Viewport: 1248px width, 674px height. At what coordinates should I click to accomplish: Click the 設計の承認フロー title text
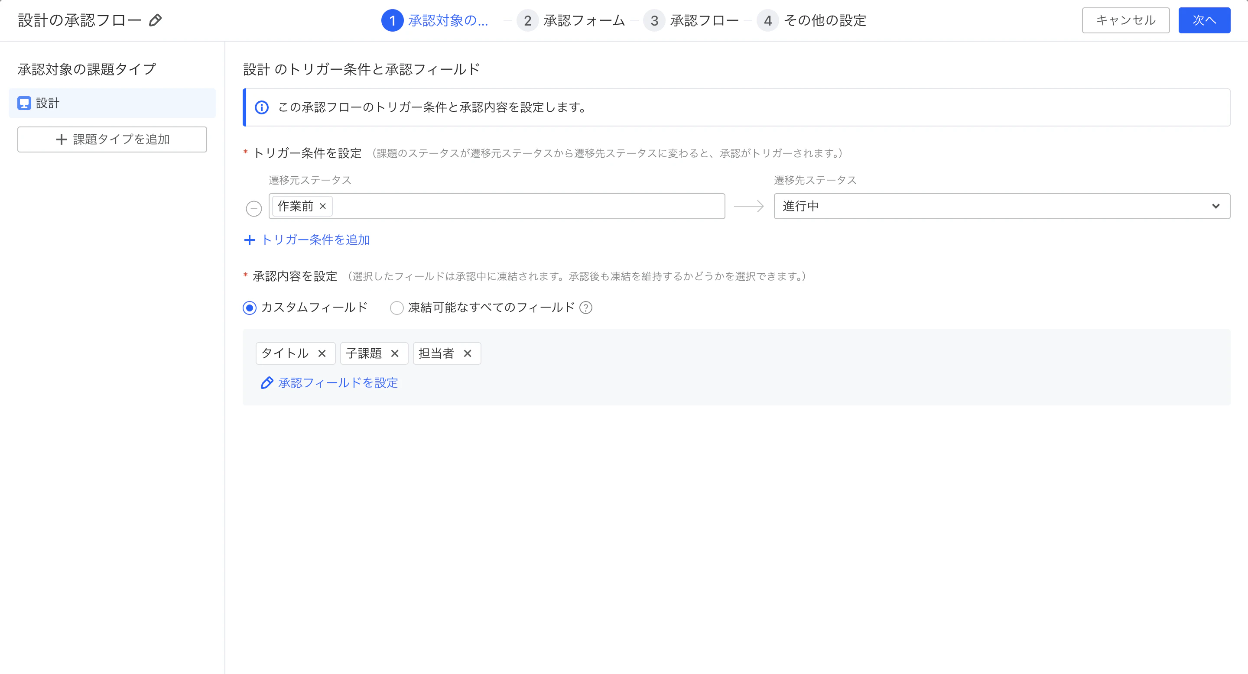pyautogui.click(x=80, y=20)
